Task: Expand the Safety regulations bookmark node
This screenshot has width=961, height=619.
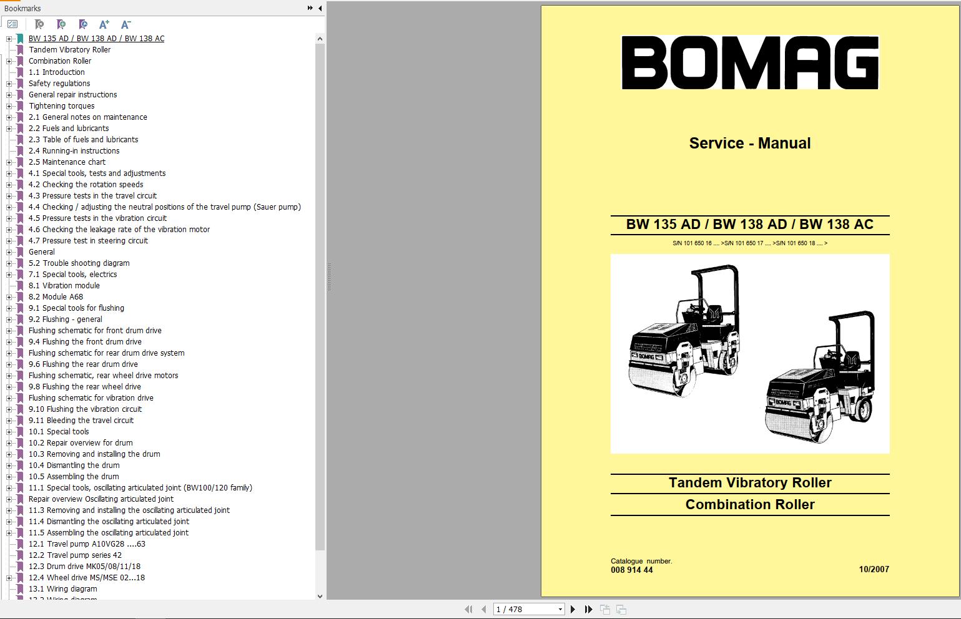Action: coord(9,84)
